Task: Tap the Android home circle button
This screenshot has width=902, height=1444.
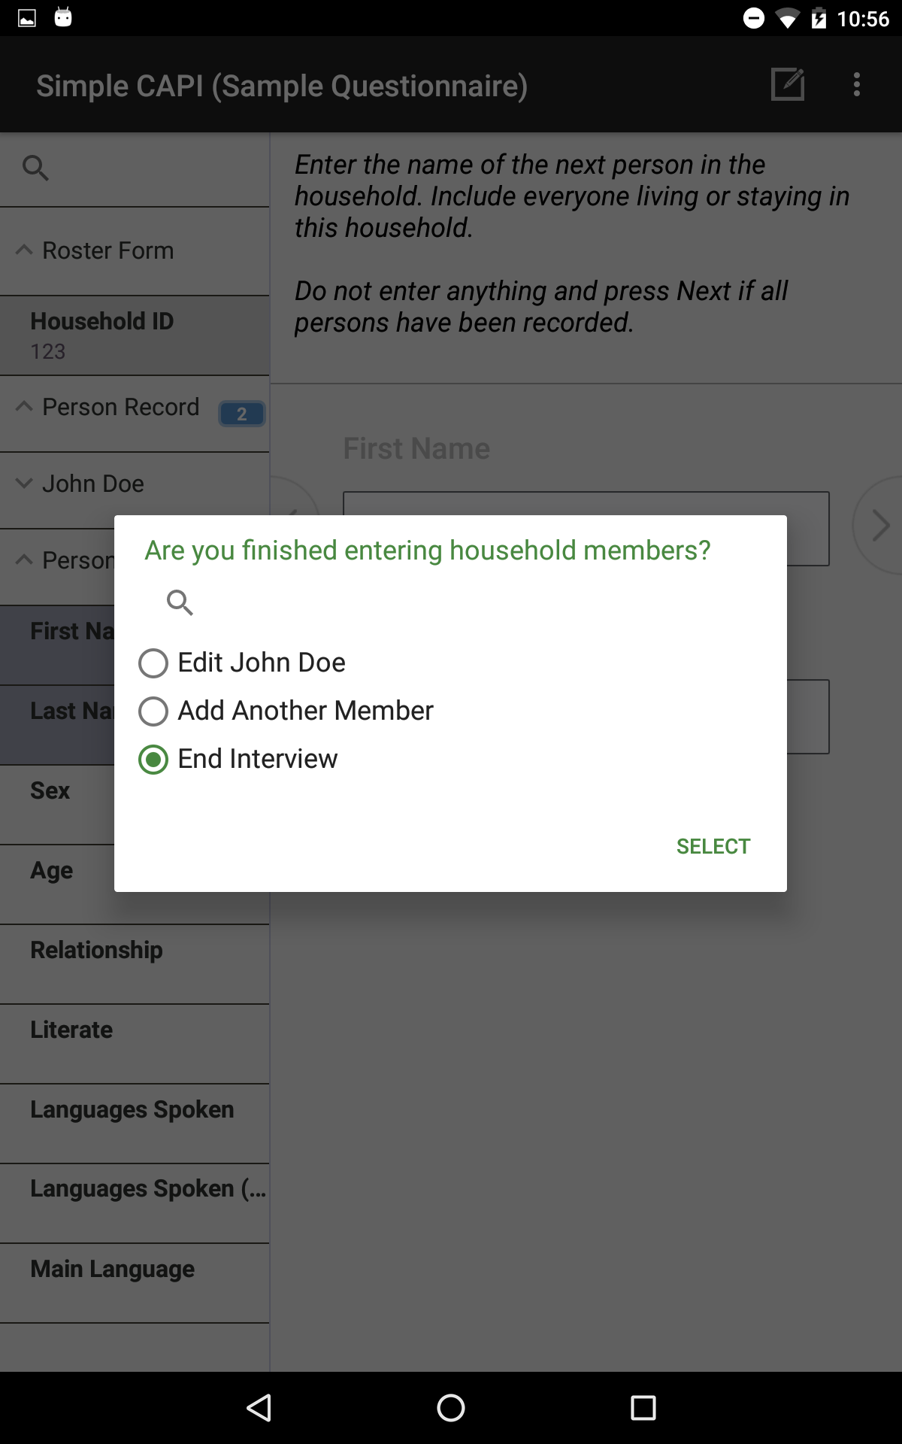Action: 451,1408
